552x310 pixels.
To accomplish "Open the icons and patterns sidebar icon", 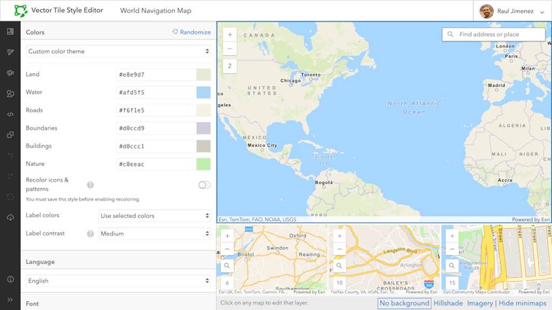I will (x=10, y=93).
